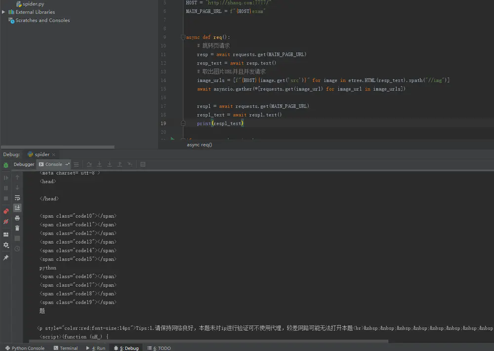The image size is (494, 351).
Task: Open the debug settings gear icon
Action: pyautogui.click(x=6, y=245)
